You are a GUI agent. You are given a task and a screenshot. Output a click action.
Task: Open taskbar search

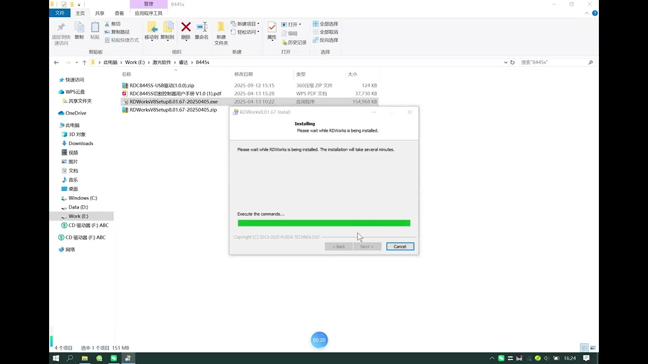click(70, 358)
